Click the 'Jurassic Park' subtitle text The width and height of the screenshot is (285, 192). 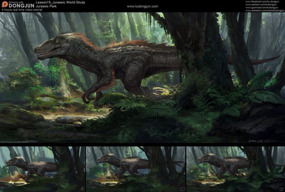[46, 6]
